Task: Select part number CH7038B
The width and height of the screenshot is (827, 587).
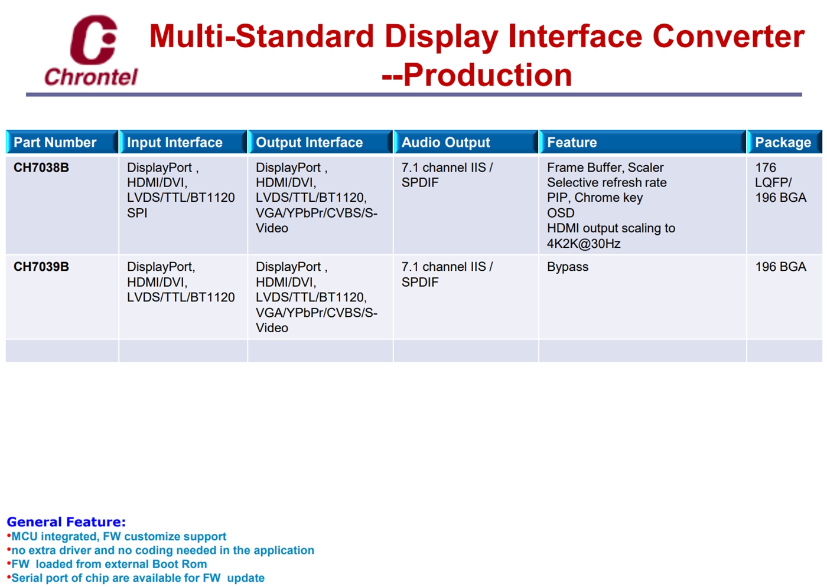Action: [x=41, y=168]
